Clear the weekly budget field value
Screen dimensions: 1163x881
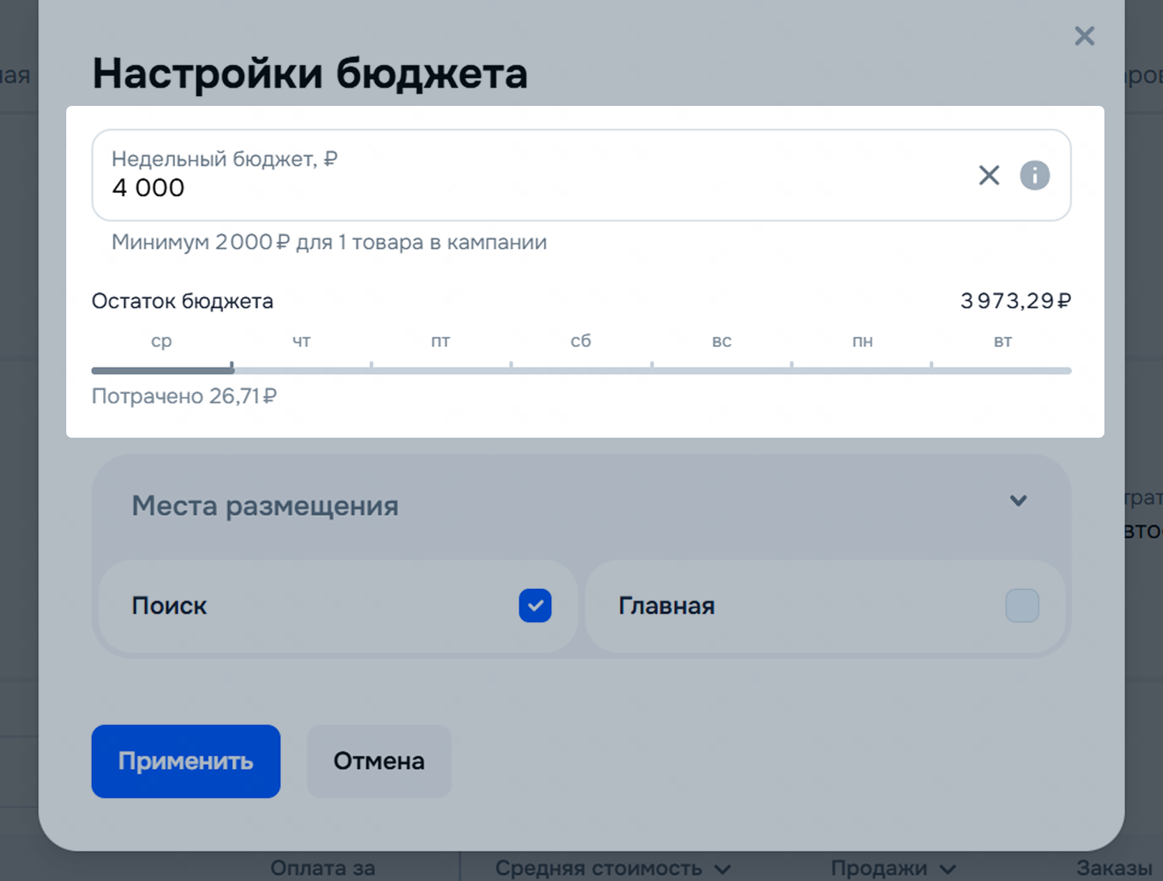pyautogui.click(x=989, y=176)
